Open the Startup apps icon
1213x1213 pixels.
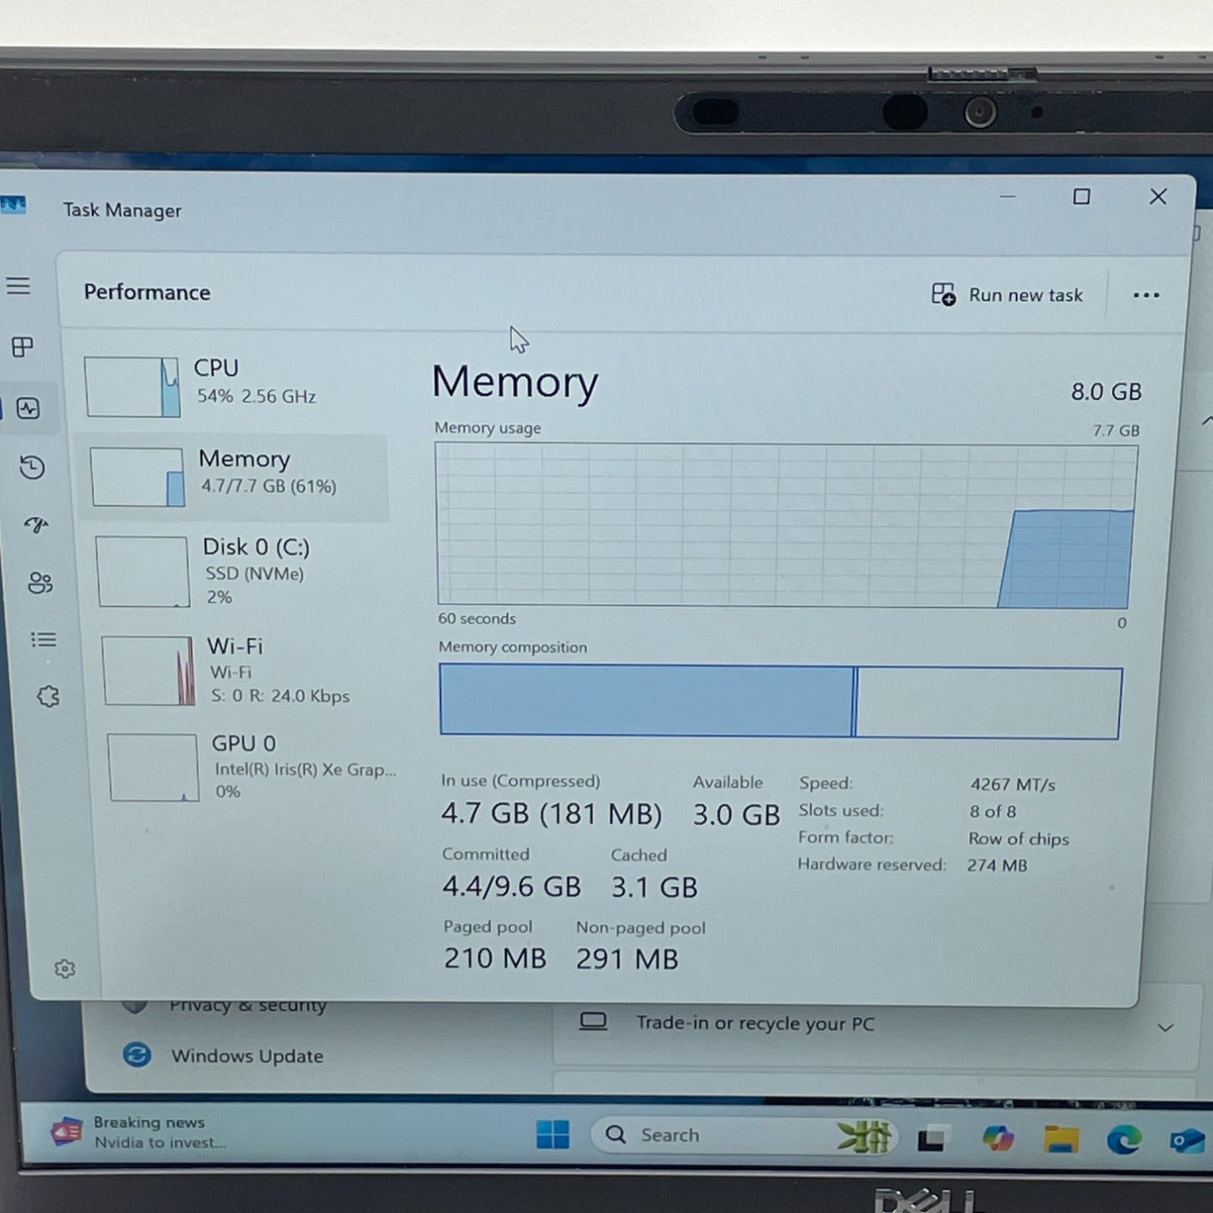(x=36, y=526)
